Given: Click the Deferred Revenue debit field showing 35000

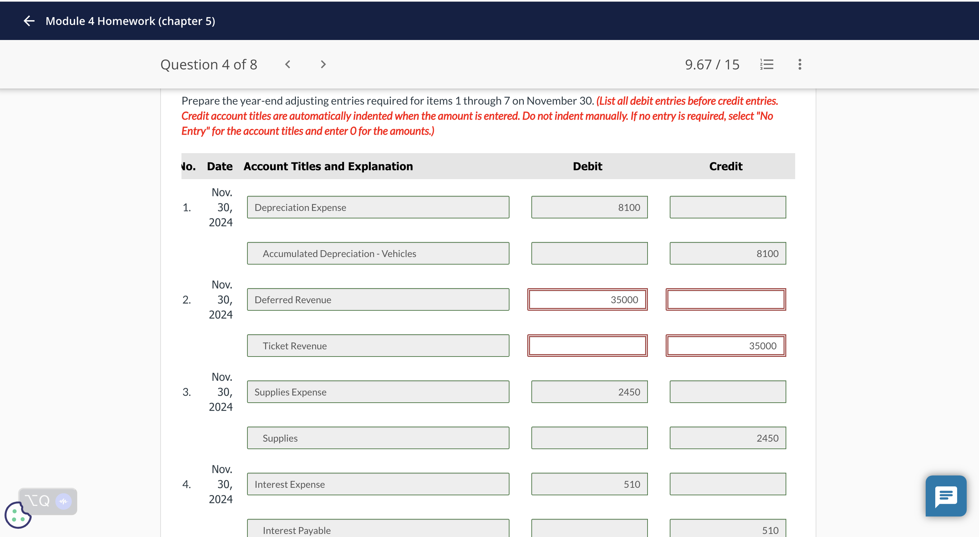Looking at the screenshot, I should [x=587, y=299].
